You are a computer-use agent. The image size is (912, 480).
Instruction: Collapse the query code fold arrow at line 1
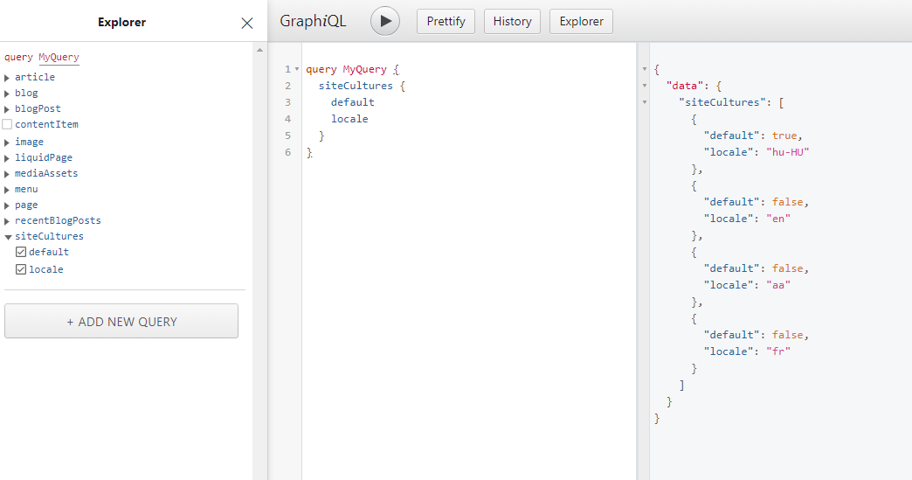(297, 69)
